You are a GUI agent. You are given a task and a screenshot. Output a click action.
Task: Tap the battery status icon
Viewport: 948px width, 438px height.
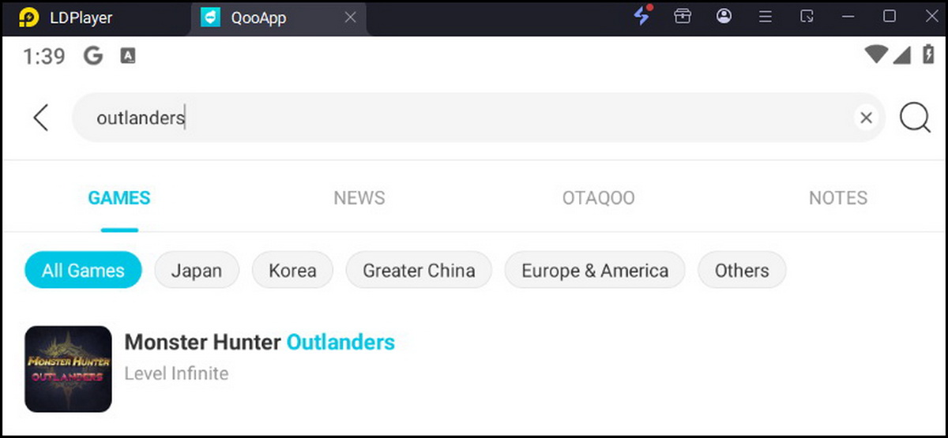tap(927, 54)
